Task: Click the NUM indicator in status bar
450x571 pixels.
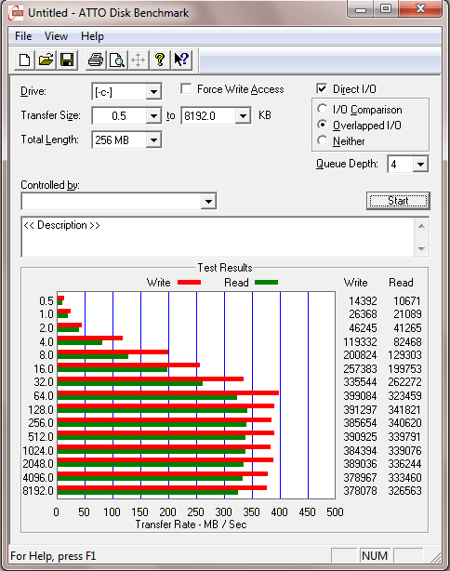Action: (x=375, y=556)
